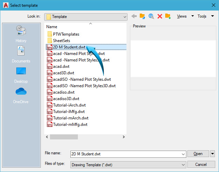Click the Open button
The height and width of the screenshot is (172, 219).
pos(198,154)
